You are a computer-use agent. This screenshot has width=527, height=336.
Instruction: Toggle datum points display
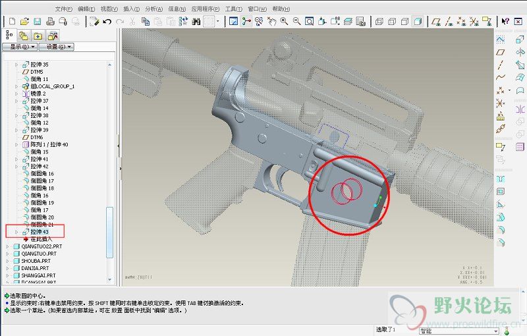461,22
